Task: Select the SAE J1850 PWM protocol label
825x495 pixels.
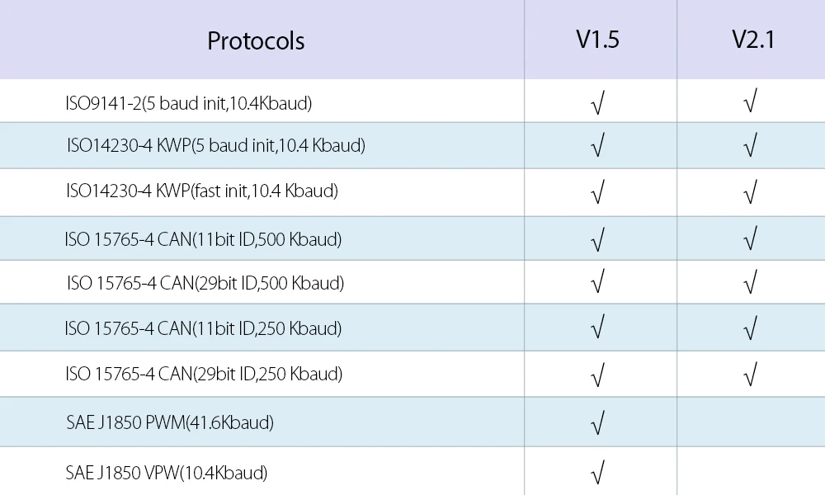Action: coord(170,422)
